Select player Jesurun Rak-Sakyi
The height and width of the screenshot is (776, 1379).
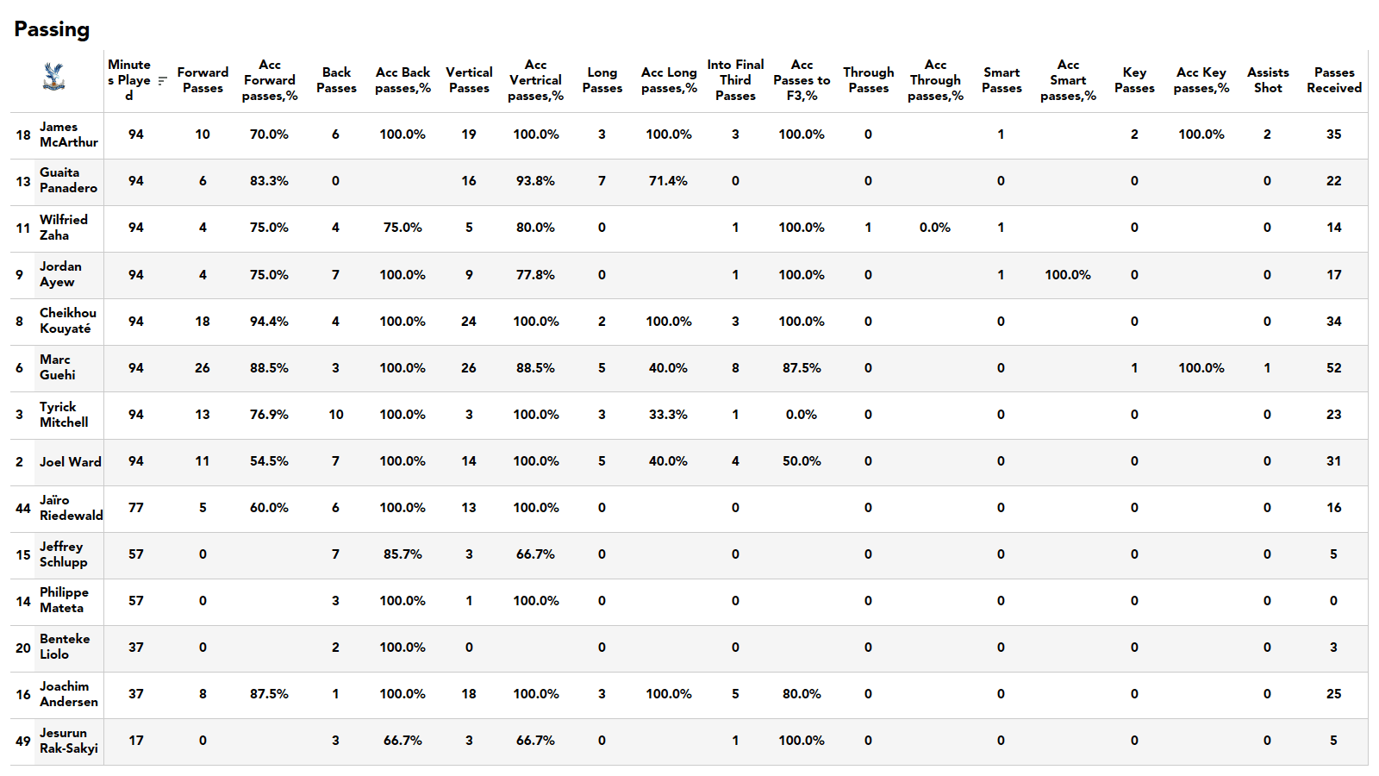coord(69,741)
